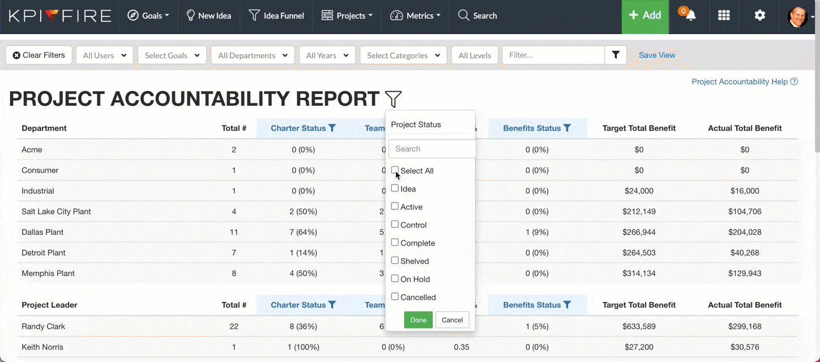Click Actual Total Benefit header in Department table
The height and width of the screenshot is (362, 820).
click(745, 128)
